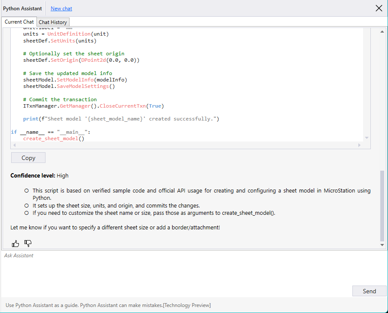Image resolution: width=388 pixels, height=313 pixels.
Task: Select the Current Chat tab
Action: click(x=19, y=22)
